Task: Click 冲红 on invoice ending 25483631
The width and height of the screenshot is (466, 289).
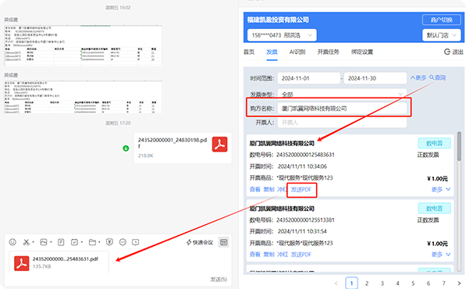Action: [x=282, y=189]
